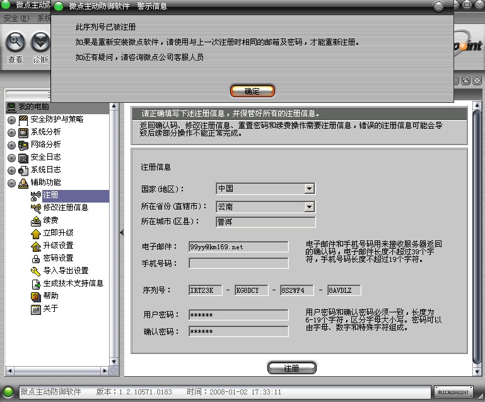Select 升级设置 in the tree
The image size is (485, 402).
58,245
